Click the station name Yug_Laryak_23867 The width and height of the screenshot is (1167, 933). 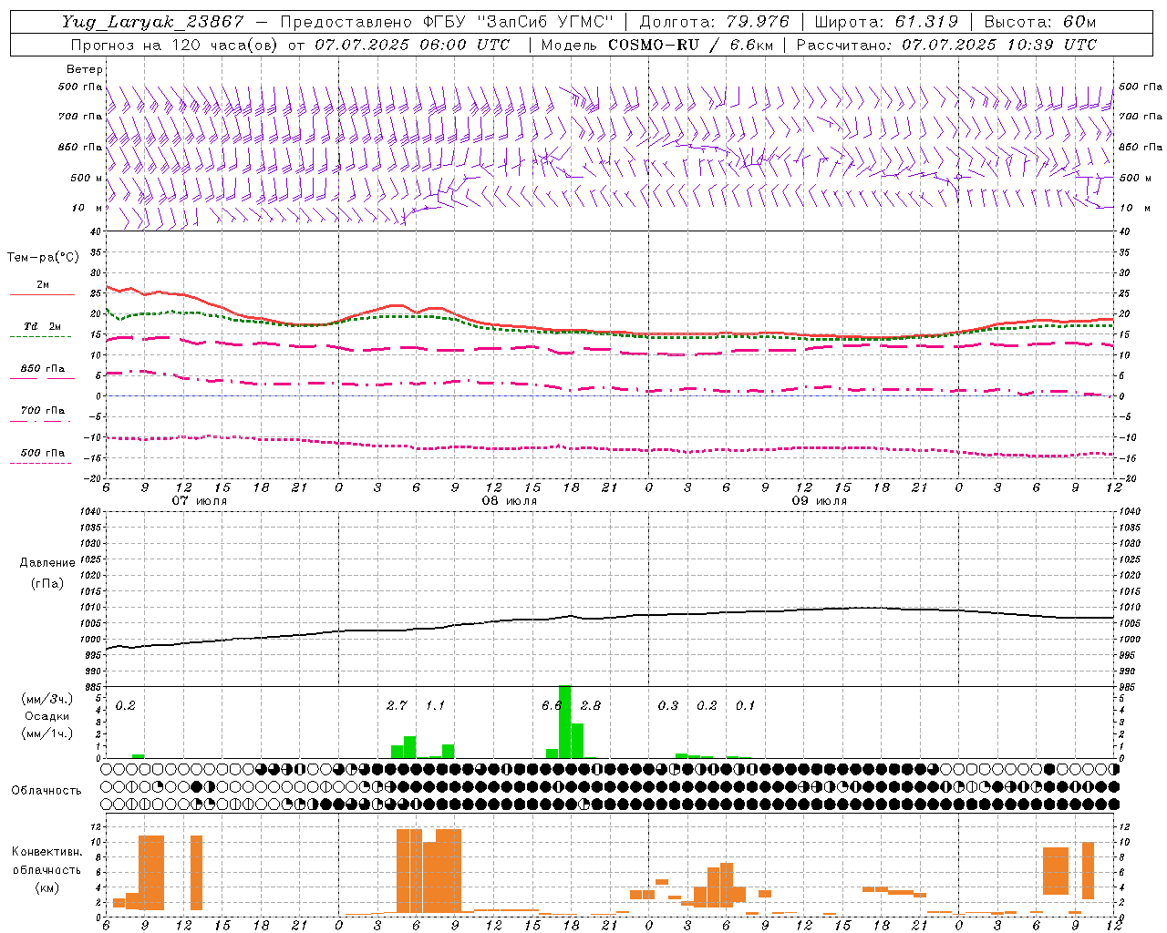click(x=152, y=22)
